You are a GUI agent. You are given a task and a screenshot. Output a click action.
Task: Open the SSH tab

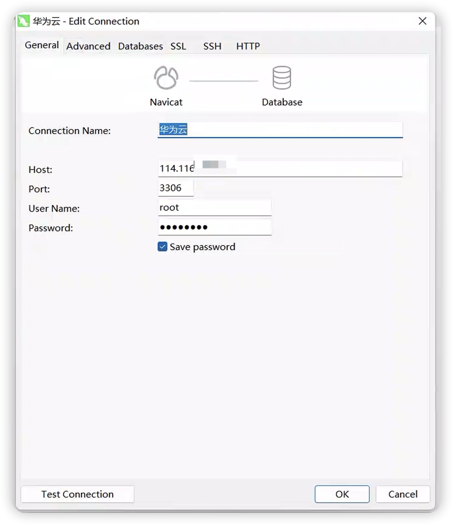212,46
